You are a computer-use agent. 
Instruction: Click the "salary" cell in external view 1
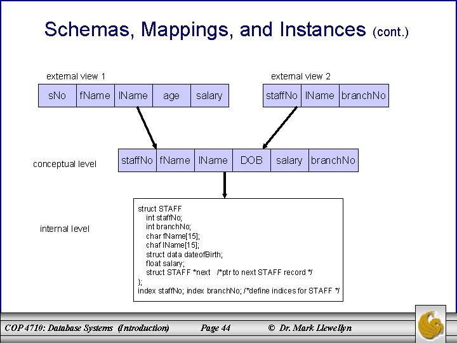click(210, 96)
